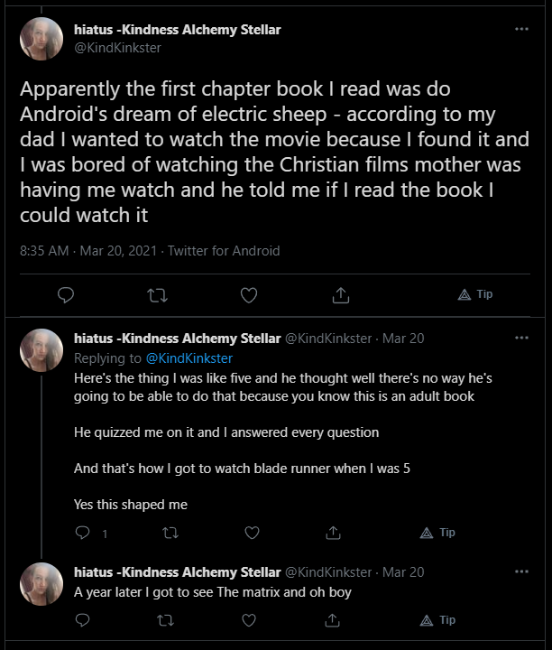The height and width of the screenshot is (650, 552).
Task: Open the main tweet's profile avatar
Action: pyautogui.click(x=41, y=39)
